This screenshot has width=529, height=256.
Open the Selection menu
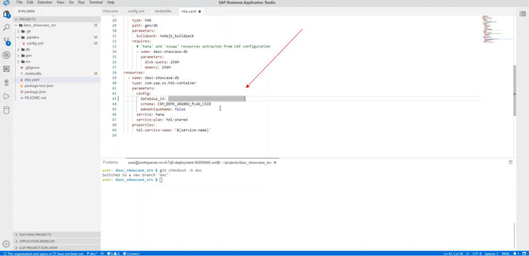45,3
